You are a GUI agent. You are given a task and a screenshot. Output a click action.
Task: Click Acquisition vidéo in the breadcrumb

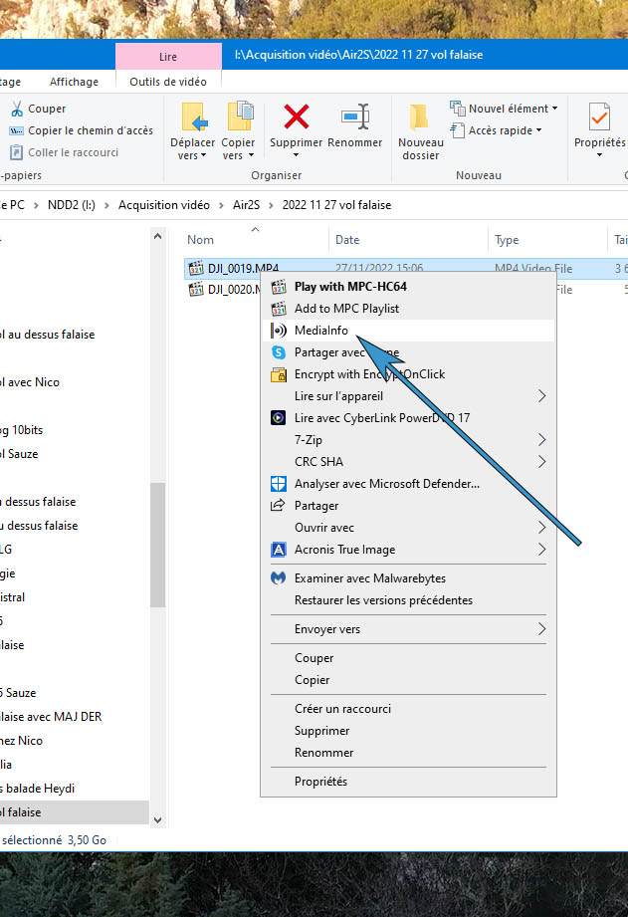[x=164, y=205]
